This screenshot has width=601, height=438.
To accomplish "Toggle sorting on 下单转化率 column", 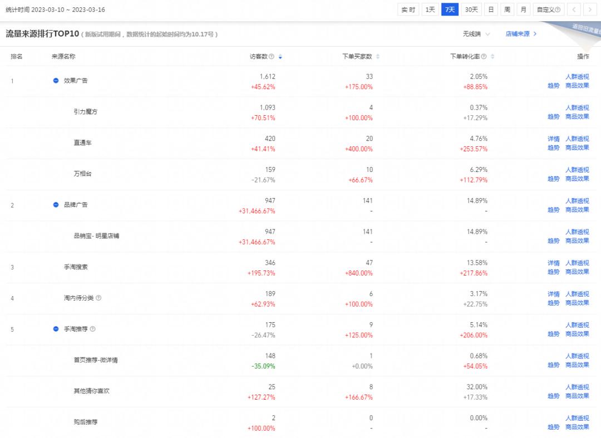I will (x=493, y=56).
